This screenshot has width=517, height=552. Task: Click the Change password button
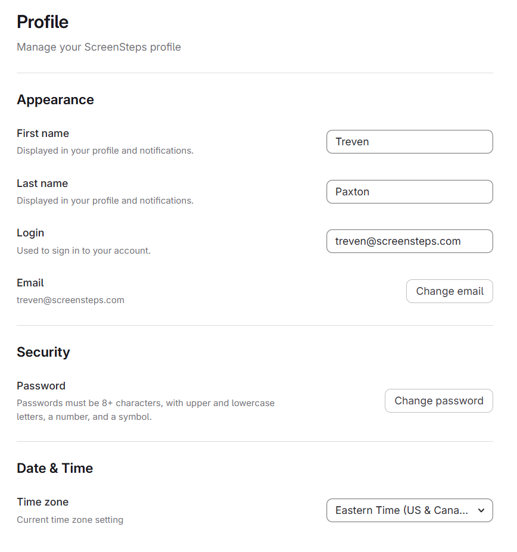pyautogui.click(x=438, y=401)
